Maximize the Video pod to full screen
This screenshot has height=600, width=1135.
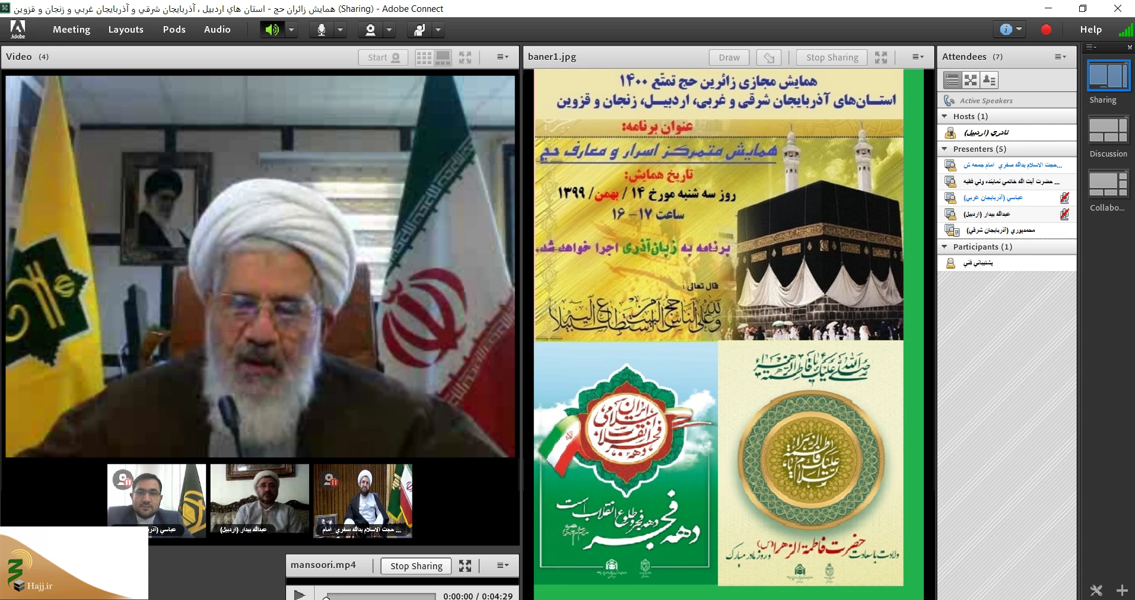[x=465, y=58]
